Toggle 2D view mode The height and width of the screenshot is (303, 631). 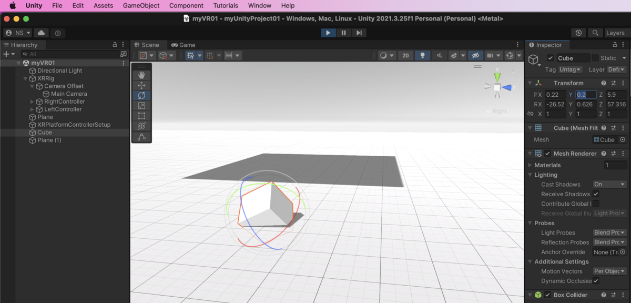click(405, 55)
